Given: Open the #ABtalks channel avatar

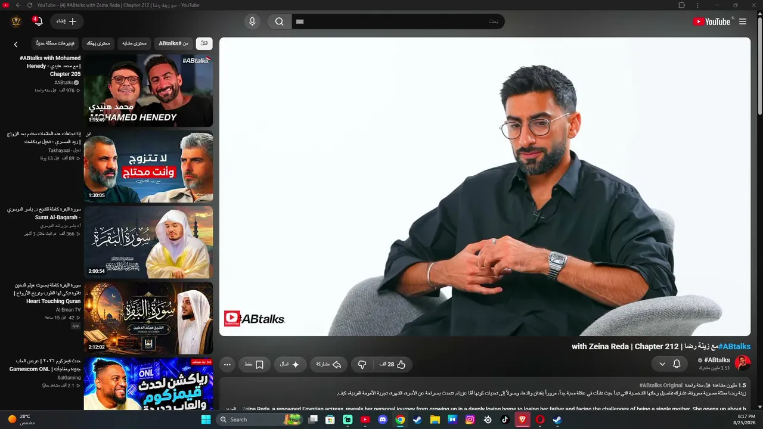Looking at the screenshot, I should tap(742, 363).
